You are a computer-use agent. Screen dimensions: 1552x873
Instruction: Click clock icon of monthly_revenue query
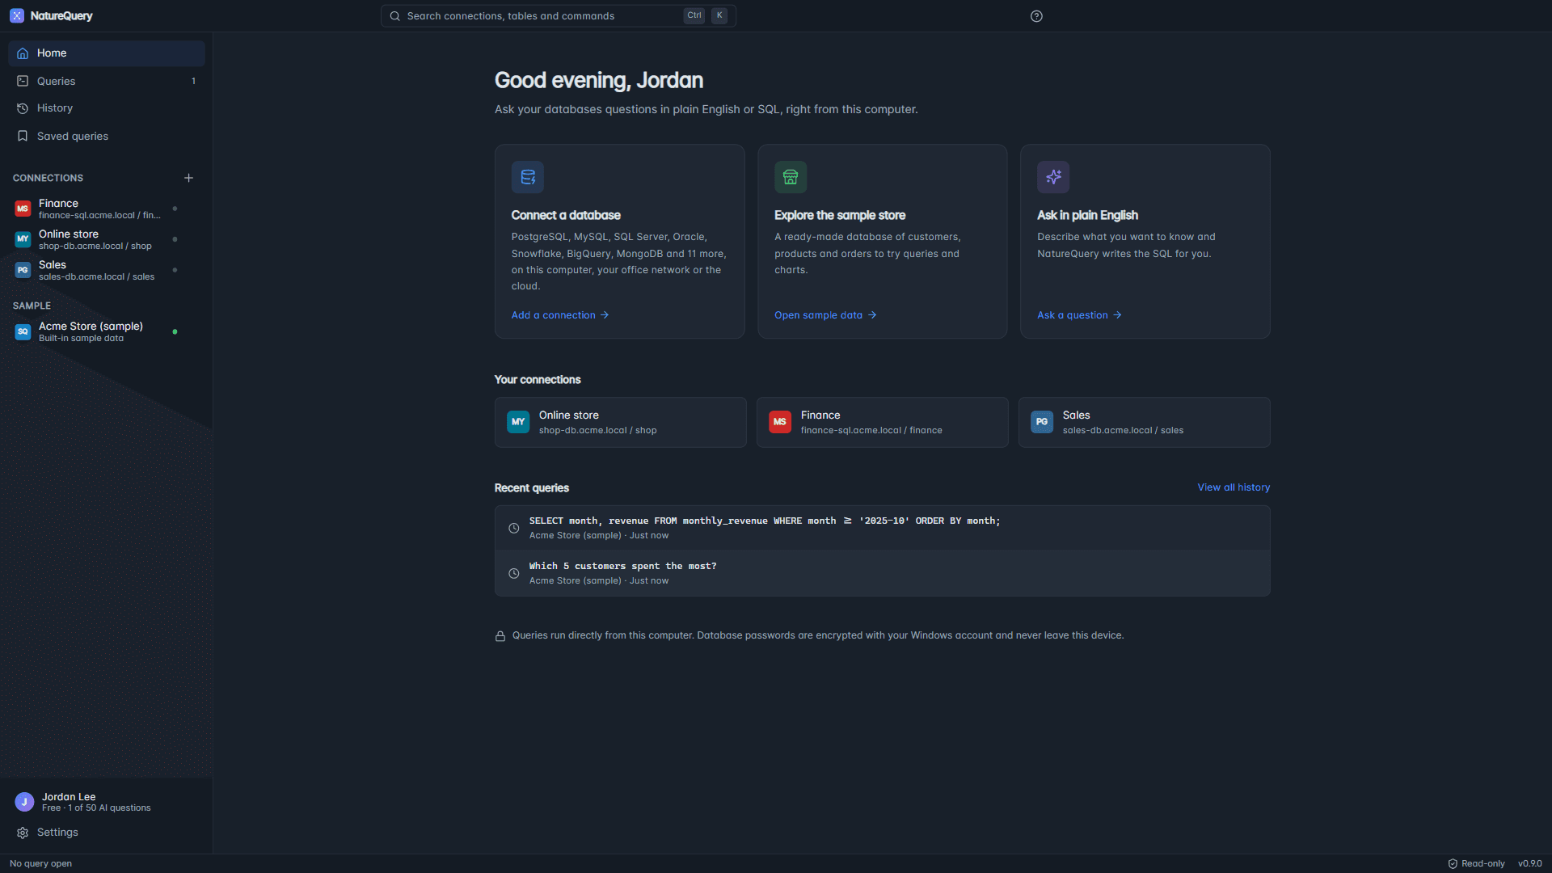pos(513,529)
